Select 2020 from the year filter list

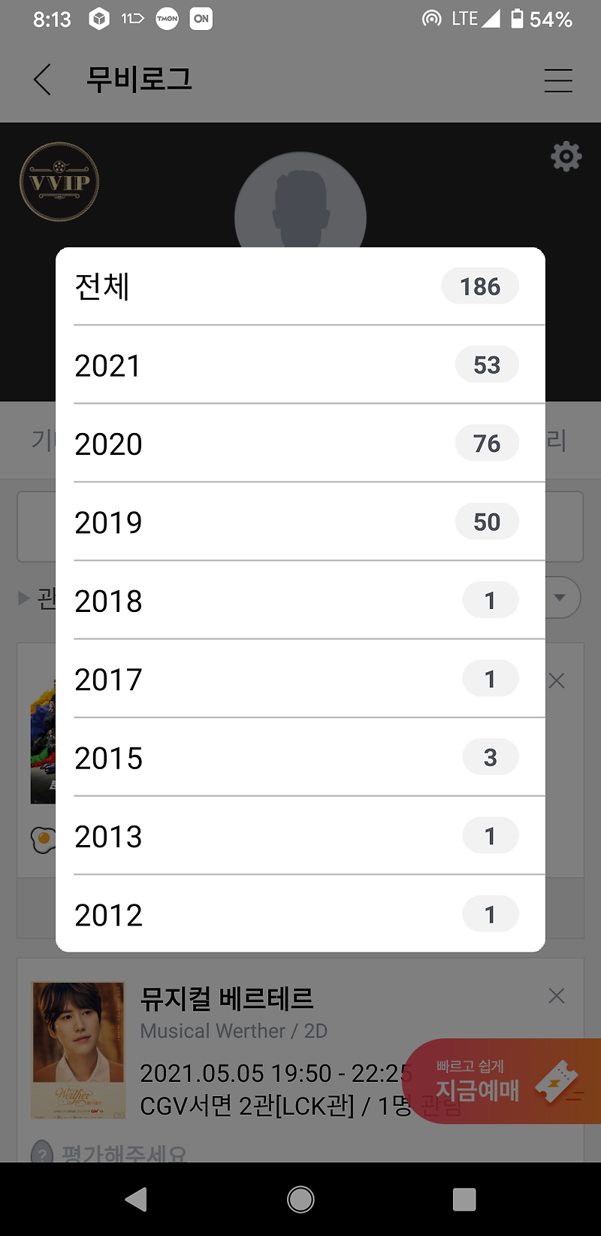pyautogui.click(x=300, y=443)
